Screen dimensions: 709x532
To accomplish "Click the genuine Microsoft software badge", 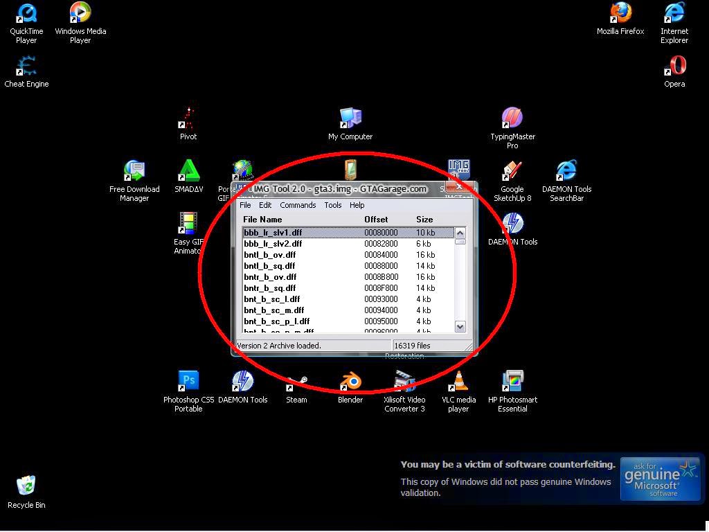I will (x=660, y=479).
